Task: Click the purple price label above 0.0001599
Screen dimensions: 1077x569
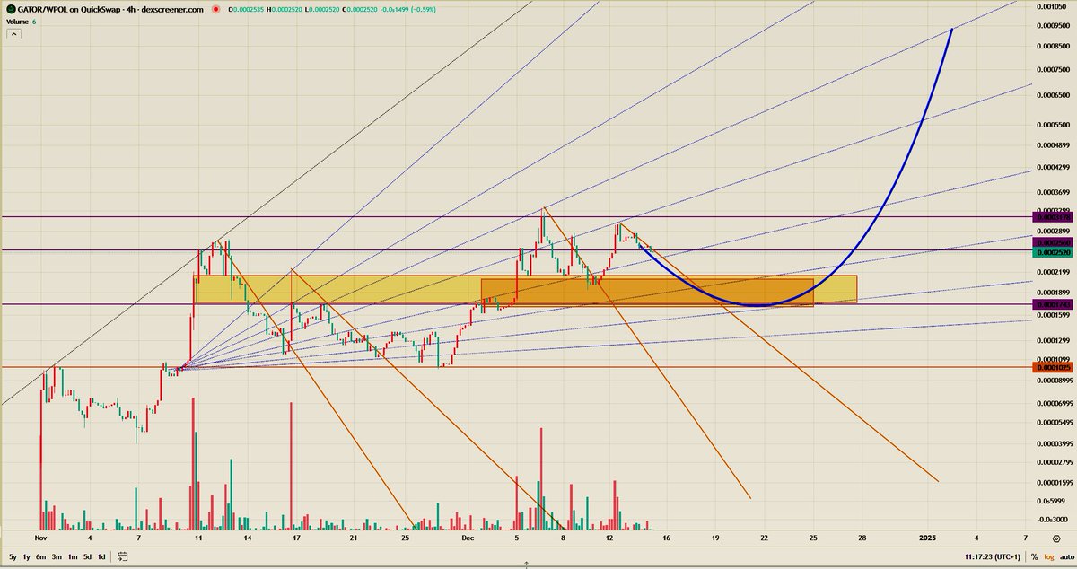Action: (1053, 305)
